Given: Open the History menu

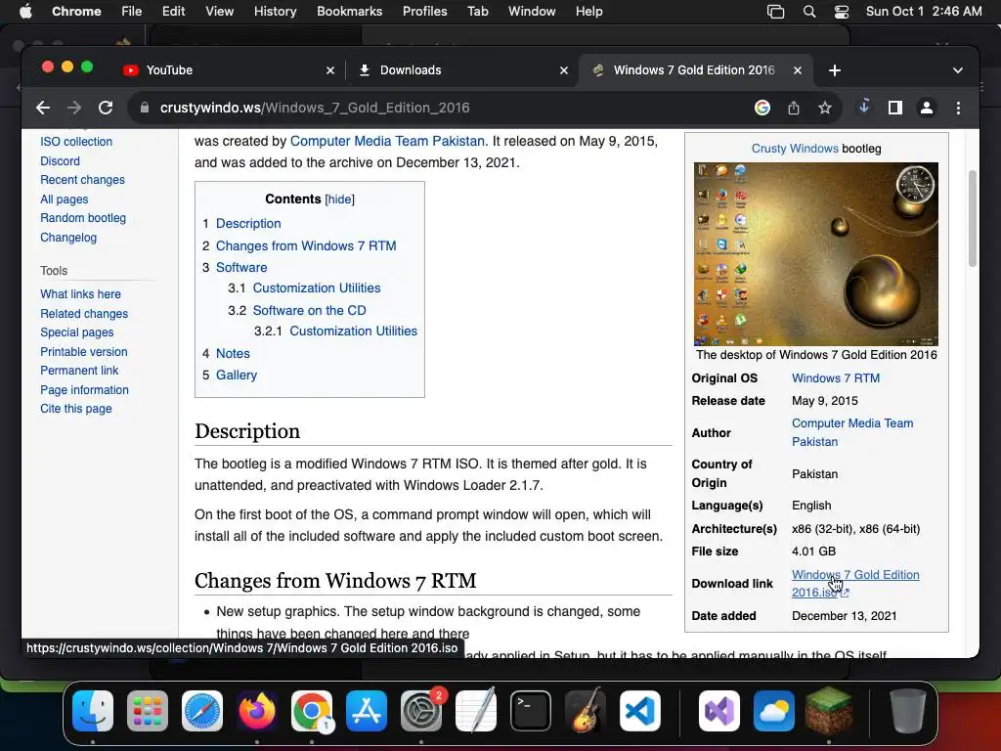Looking at the screenshot, I should (x=275, y=12).
